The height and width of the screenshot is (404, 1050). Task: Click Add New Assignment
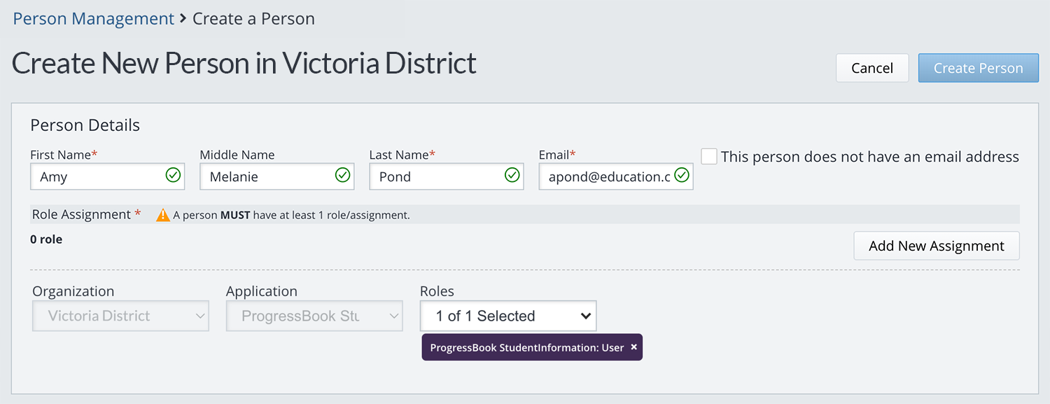click(x=936, y=246)
